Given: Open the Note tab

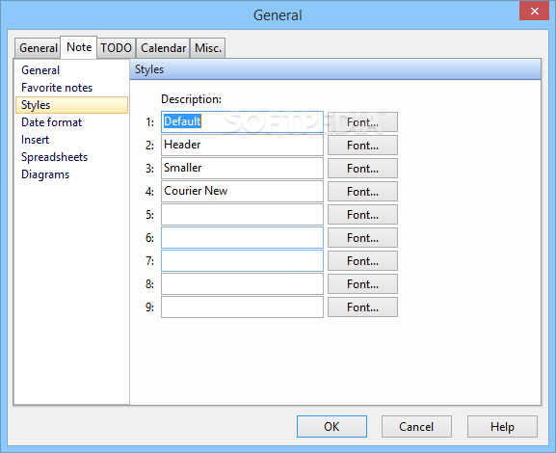Looking at the screenshot, I should click(79, 47).
